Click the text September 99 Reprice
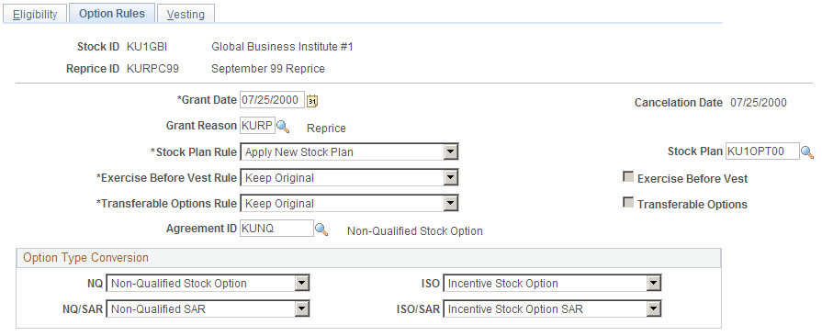The image size is (822, 336). 268,69
